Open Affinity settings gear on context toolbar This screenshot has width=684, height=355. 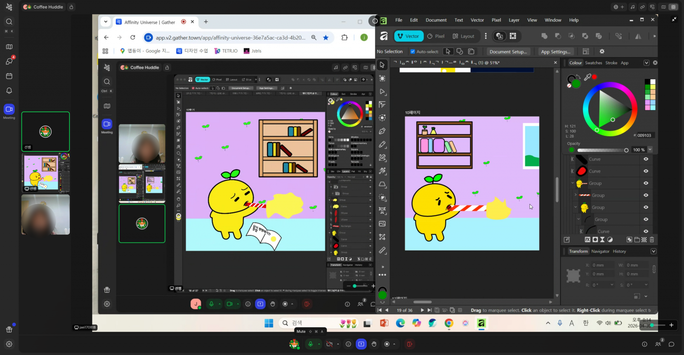[x=602, y=52]
